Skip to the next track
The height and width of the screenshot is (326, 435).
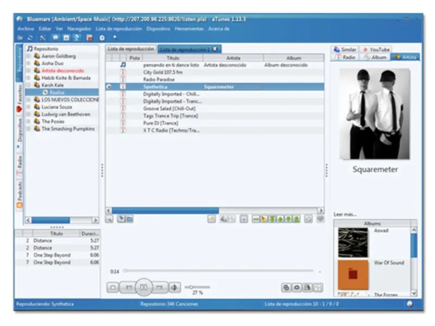[x=159, y=287]
